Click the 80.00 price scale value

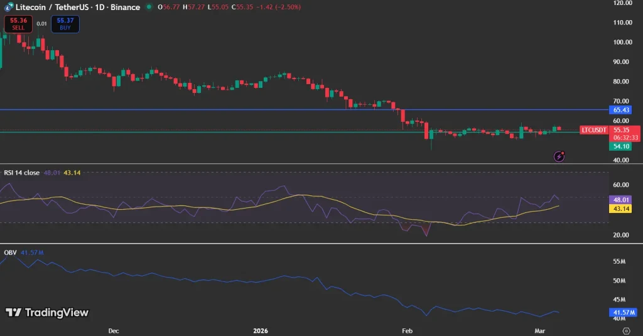621,81
